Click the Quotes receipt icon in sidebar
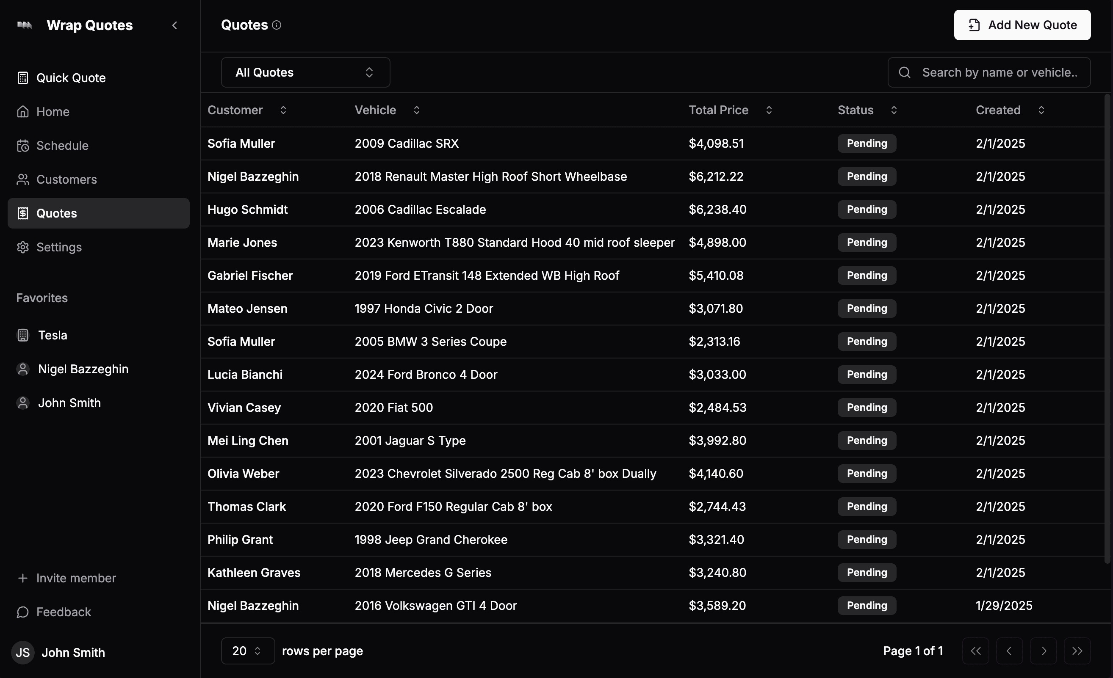The width and height of the screenshot is (1113, 678). [x=22, y=213]
